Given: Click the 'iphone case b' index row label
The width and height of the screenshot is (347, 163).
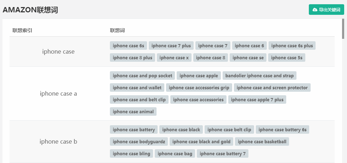Looking at the screenshot, I should [x=58, y=141].
